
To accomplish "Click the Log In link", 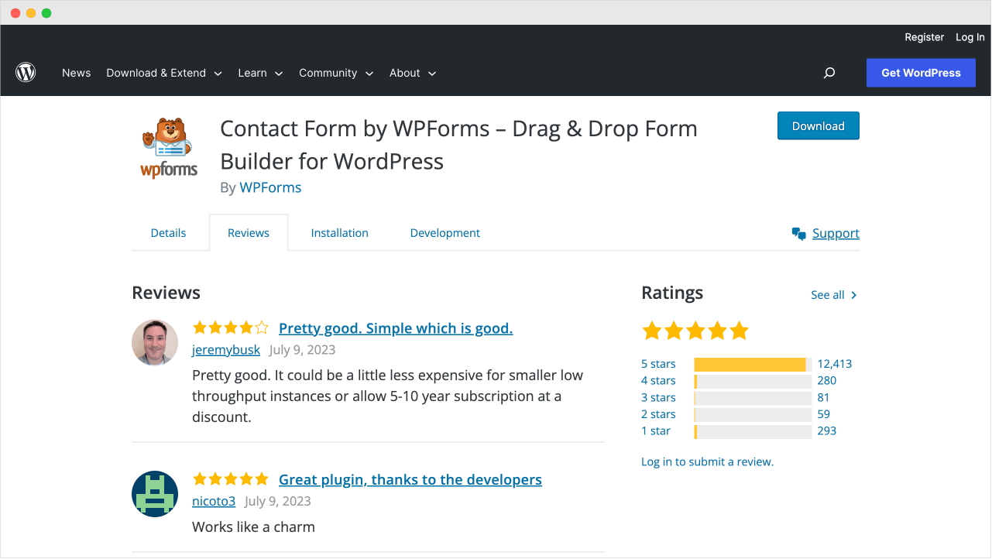I will pyautogui.click(x=970, y=37).
